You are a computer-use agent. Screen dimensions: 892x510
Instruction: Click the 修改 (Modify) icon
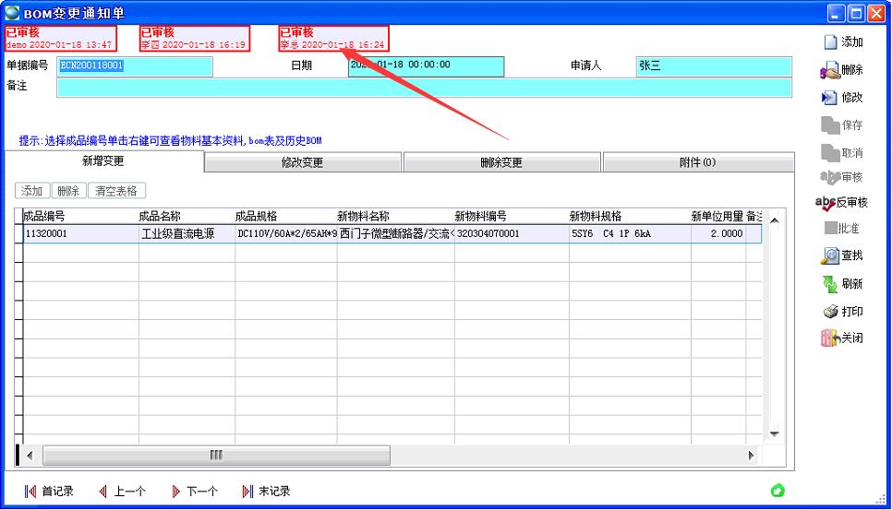coord(830,98)
